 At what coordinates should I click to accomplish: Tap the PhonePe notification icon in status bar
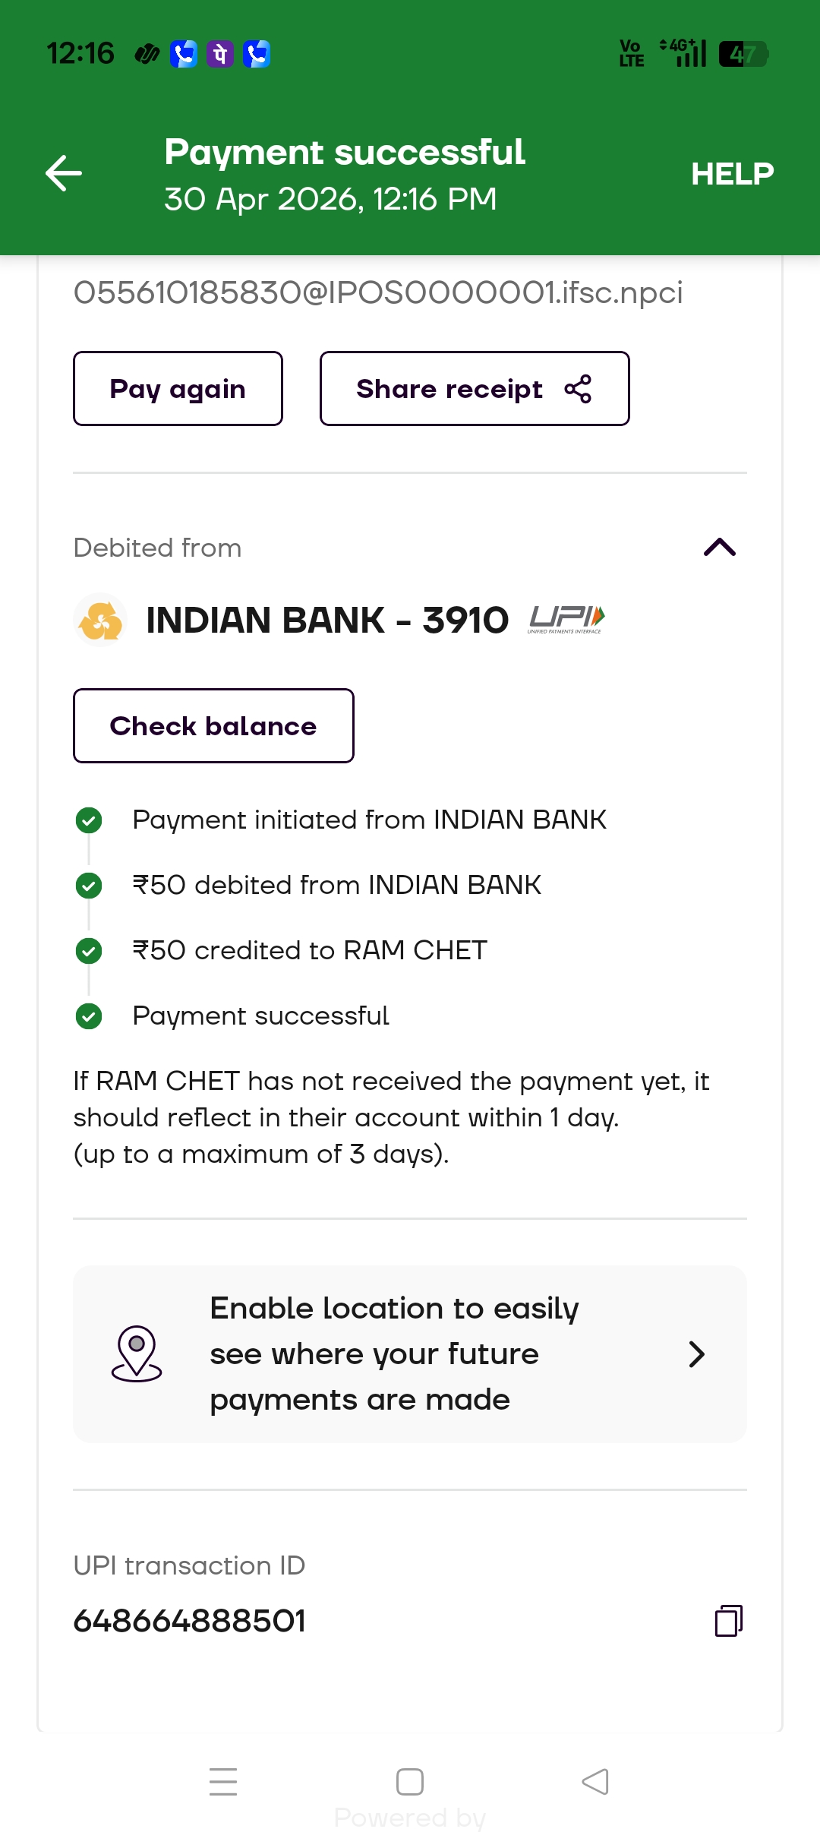(x=220, y=54)
